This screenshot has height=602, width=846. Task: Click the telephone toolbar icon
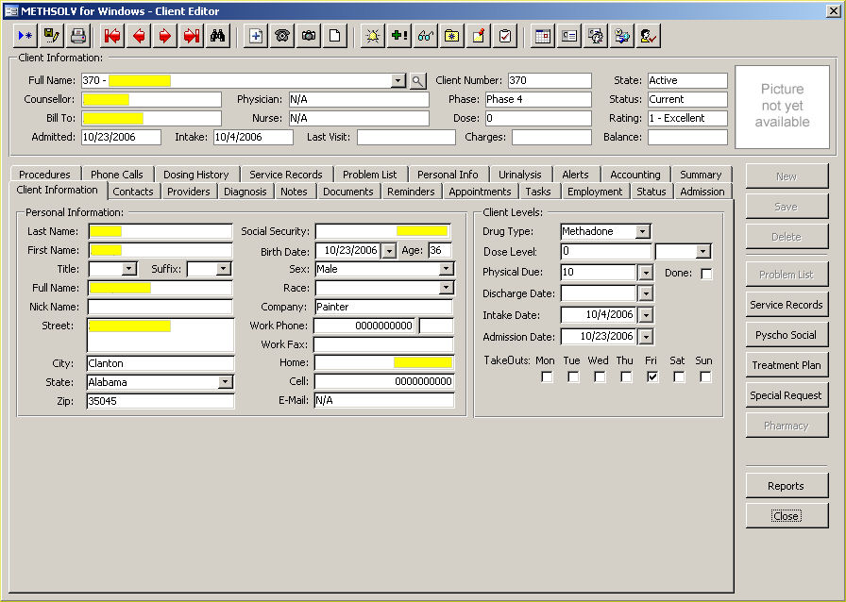(282, 36)
